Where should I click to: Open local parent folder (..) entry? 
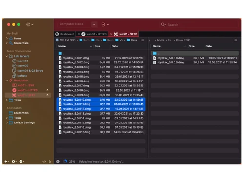point(101,53)
